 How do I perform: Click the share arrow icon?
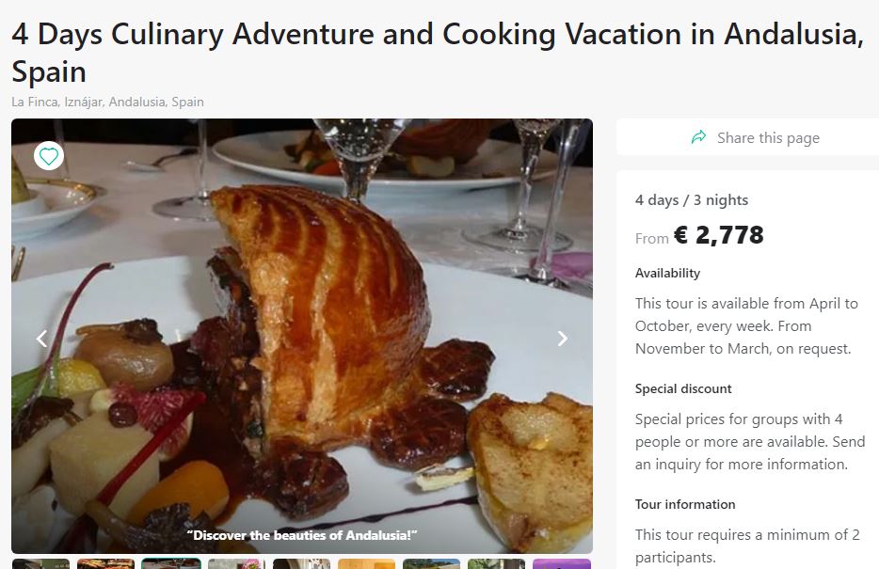tap(698, 137)
